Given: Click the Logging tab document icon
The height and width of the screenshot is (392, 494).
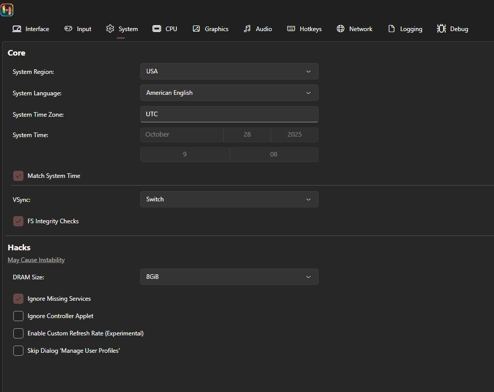Looking at the screenshot, I should click(x=392, y=29).
